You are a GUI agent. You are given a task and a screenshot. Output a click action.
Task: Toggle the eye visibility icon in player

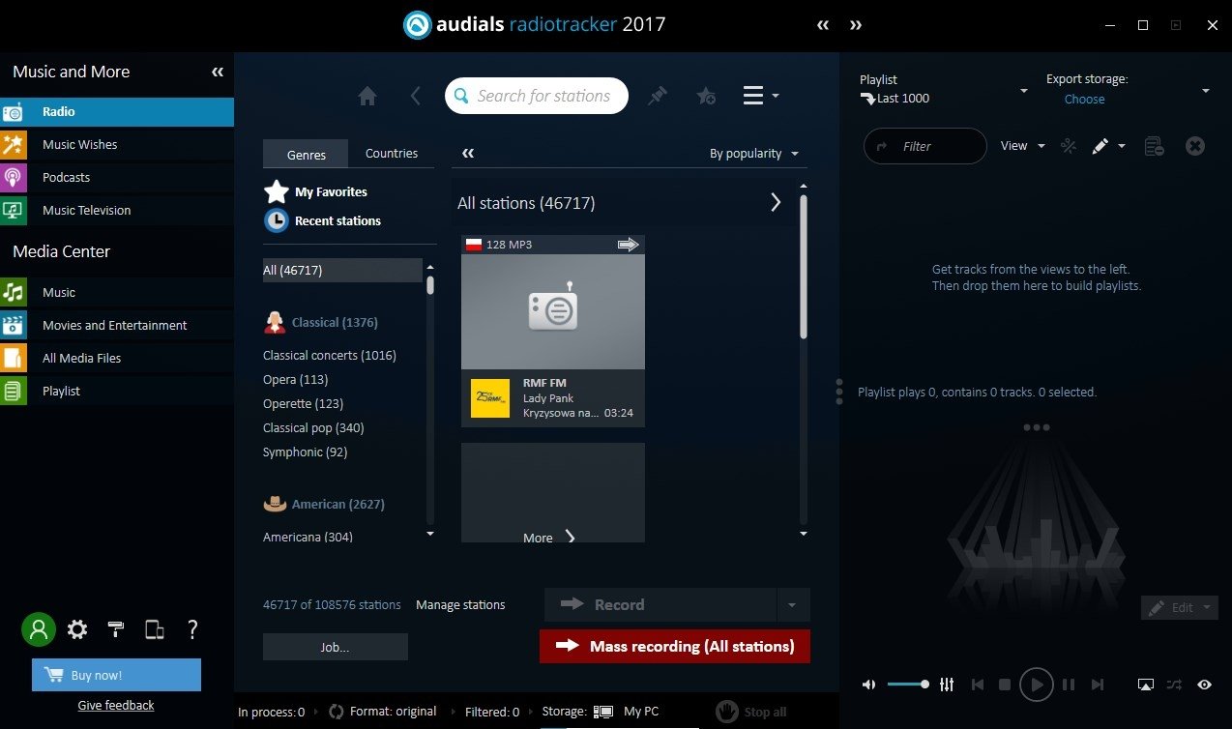pyautogui.click(x=1204, y=685)
